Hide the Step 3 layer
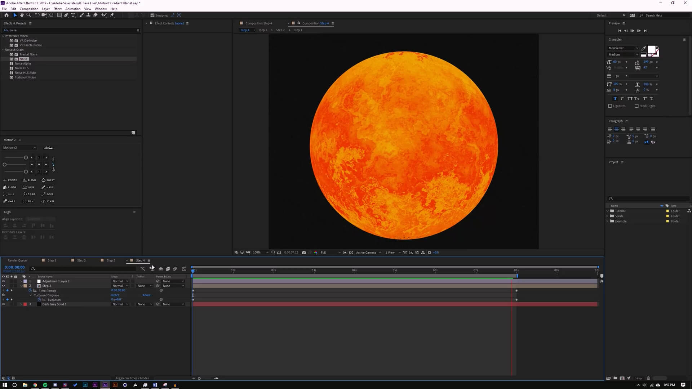Screen dimensions: 692x389 pyautogui.click(x=4, y=286)
